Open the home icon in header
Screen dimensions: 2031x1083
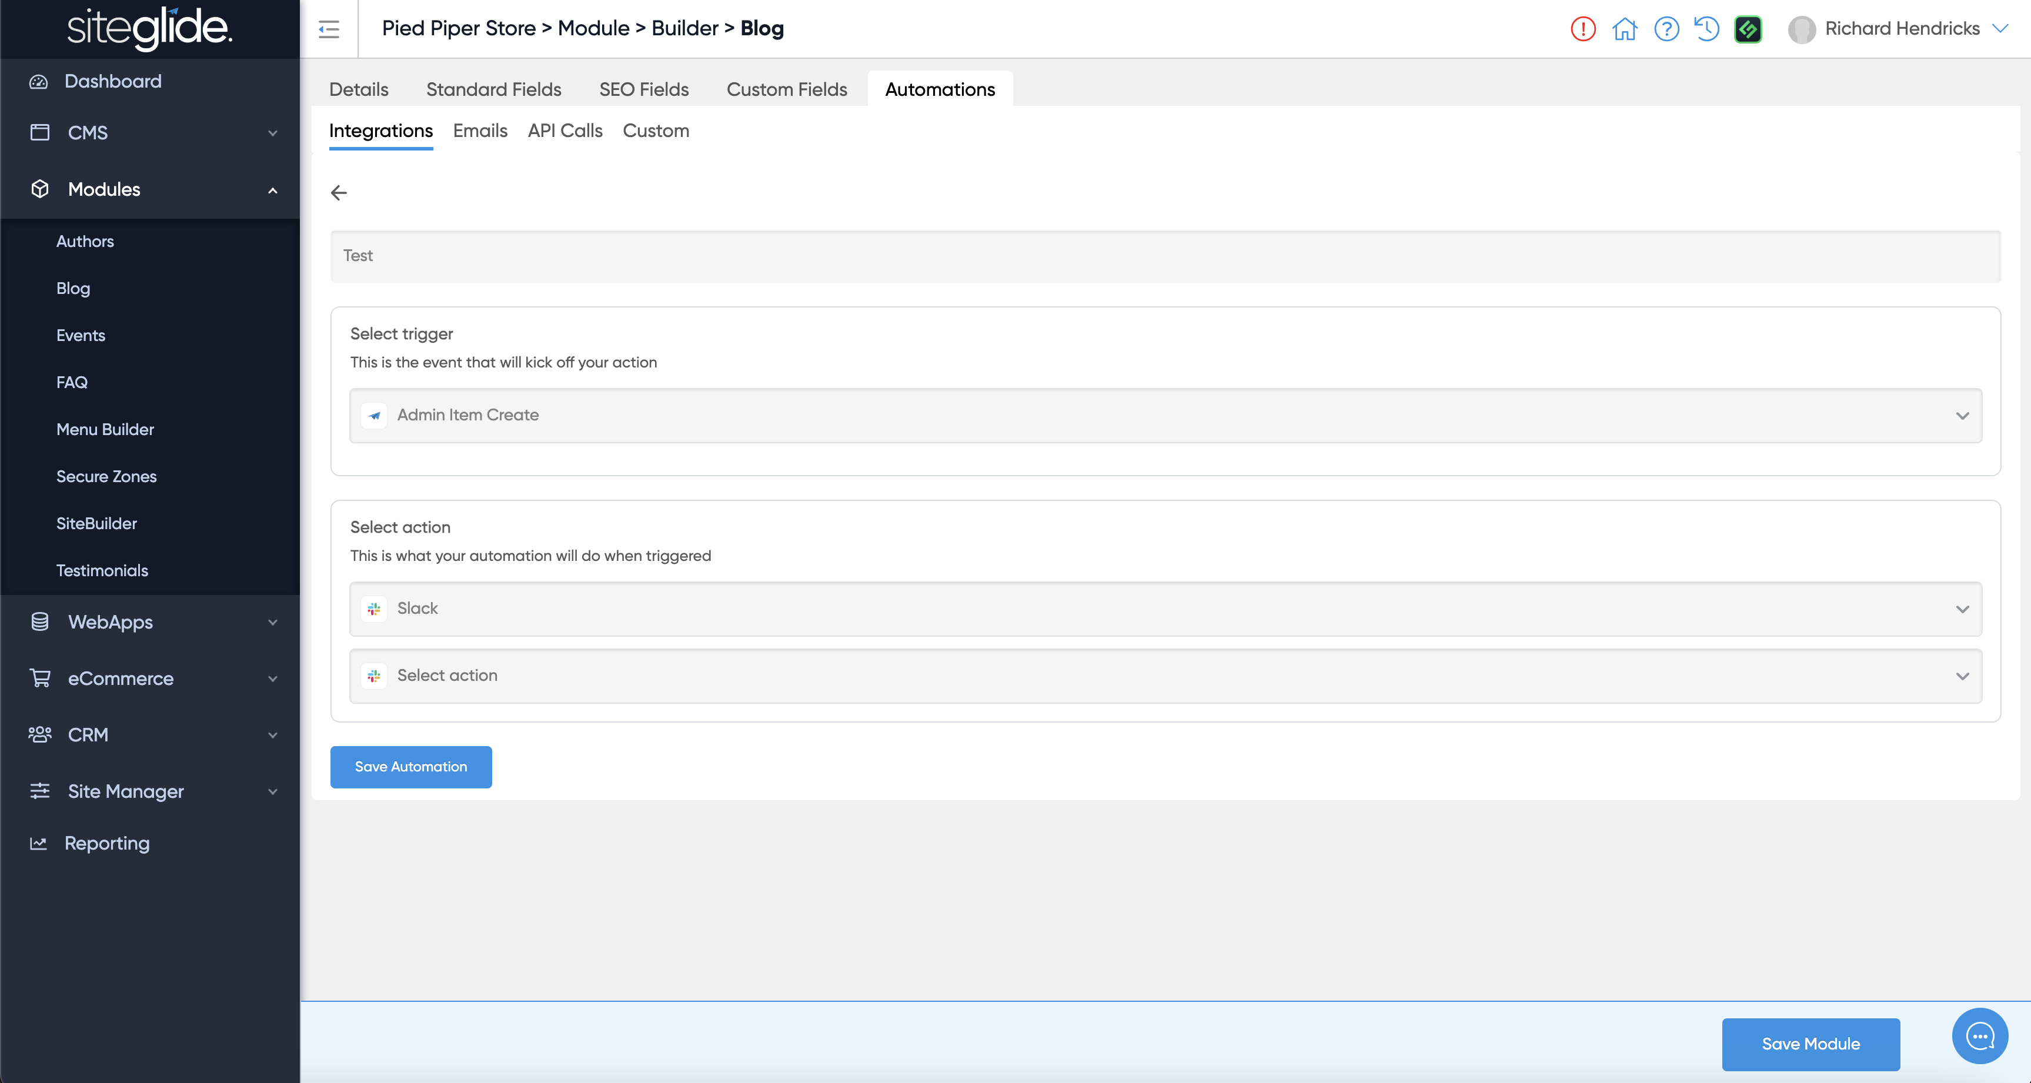coord(1624,29)
